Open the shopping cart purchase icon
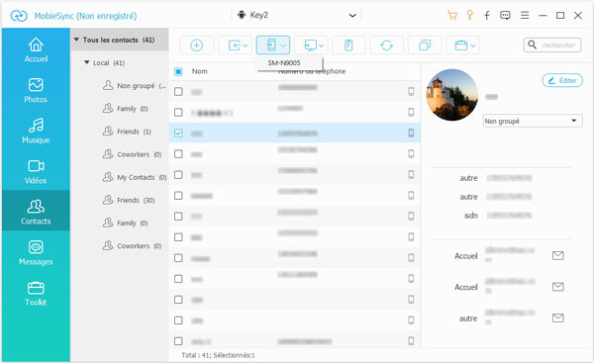Viewport: 594px width, 363px height. coord(452,15)
